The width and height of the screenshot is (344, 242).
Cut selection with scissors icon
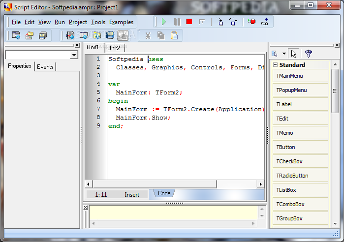tap(148, 35)
